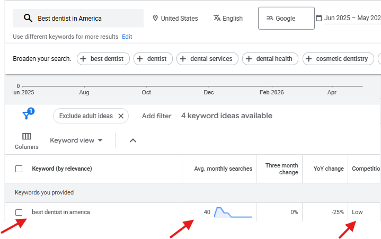Click the location pin icon
381x239 pixels.
pyautogui.click(x=155, y=18)
